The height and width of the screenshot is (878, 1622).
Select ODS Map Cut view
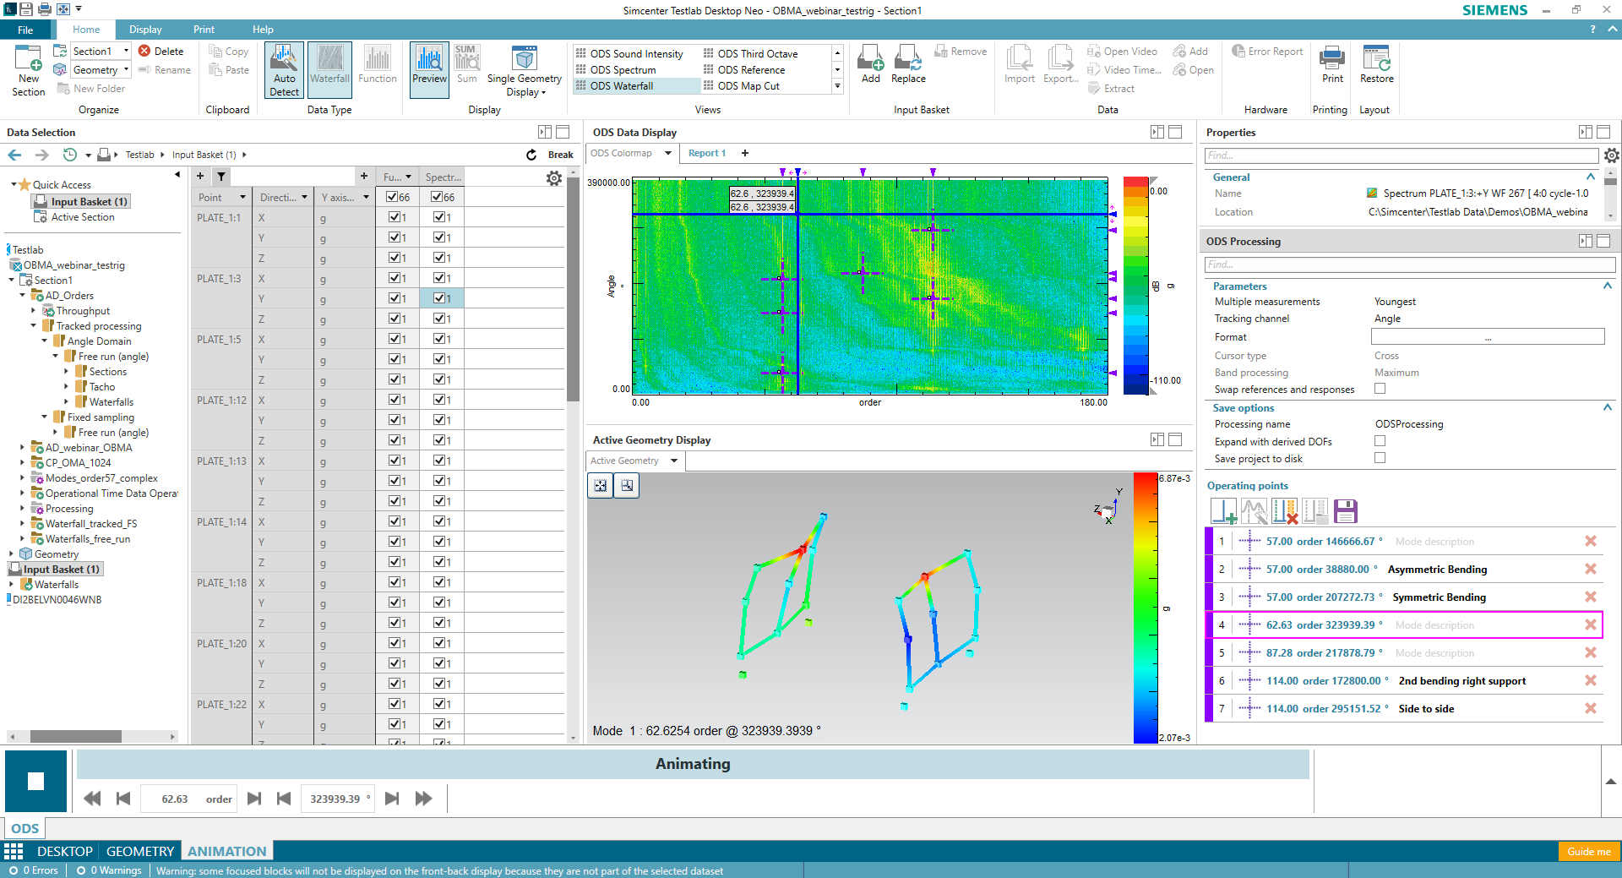(748, 86)
